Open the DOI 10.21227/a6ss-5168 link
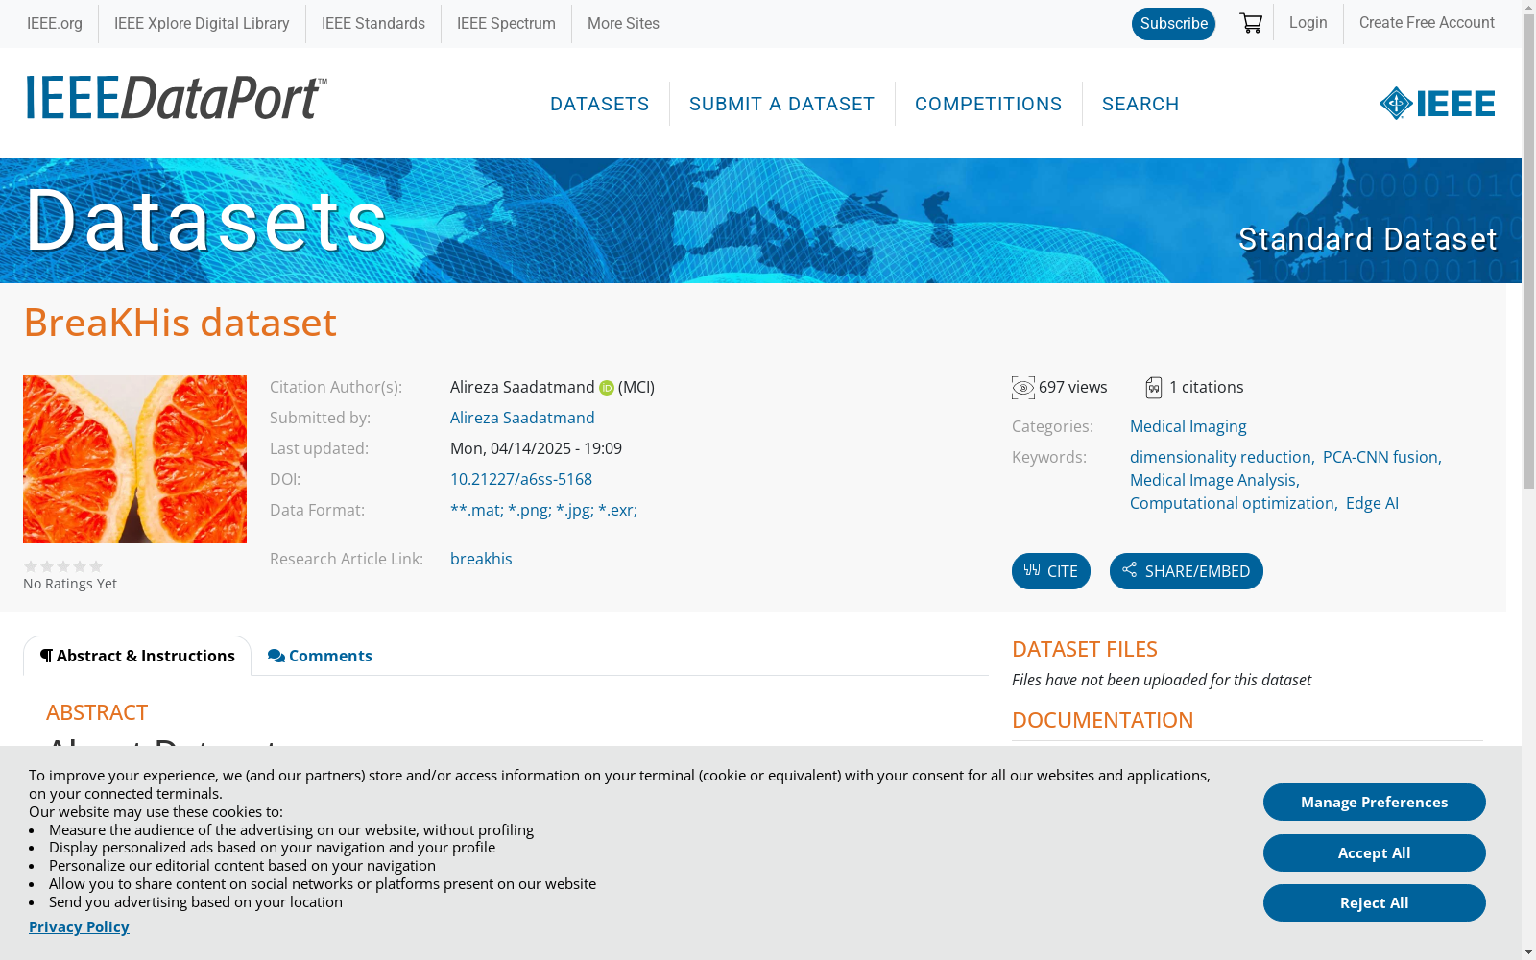The height and width of the screenshot is (960, 1536). (521, 479)
